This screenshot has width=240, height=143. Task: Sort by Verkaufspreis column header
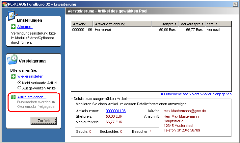point(192,24)
